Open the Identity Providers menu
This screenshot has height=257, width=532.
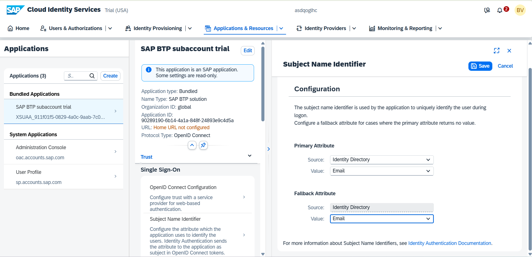point(325,28)
